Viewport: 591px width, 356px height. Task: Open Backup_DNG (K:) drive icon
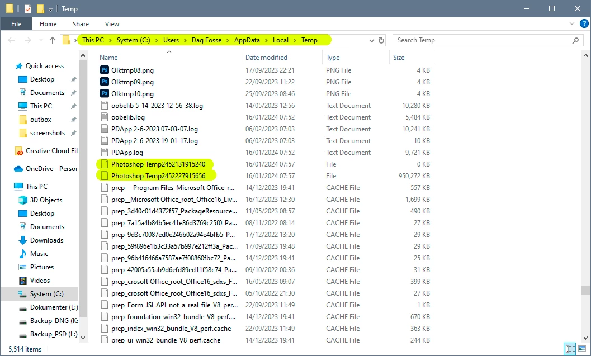[x=23, y=322]
